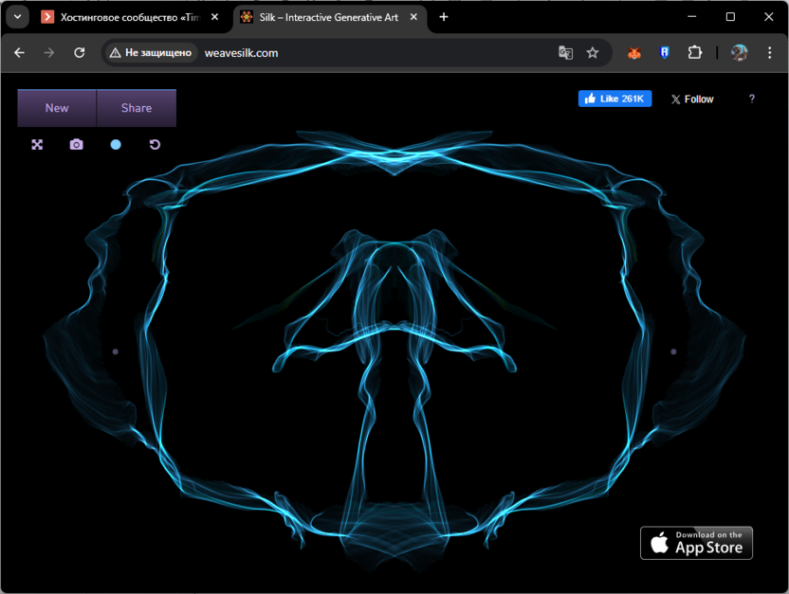Download on the App Store badge
Screen dimensions: 789x594
tap(696, 543)
